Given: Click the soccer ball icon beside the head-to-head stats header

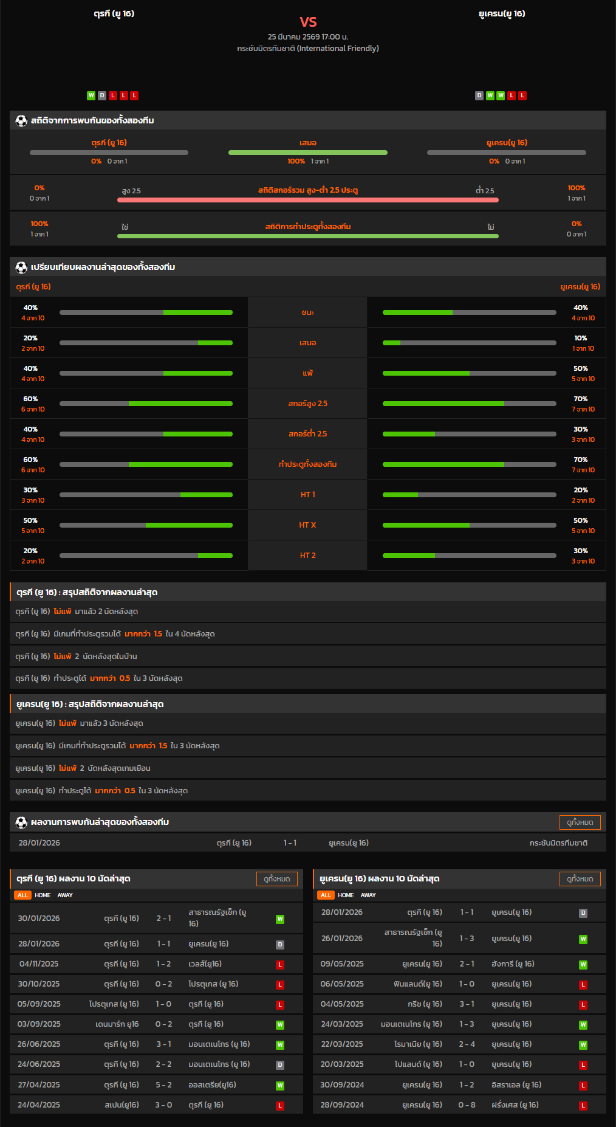Looking at the screenshot, I should coord(21,121).
